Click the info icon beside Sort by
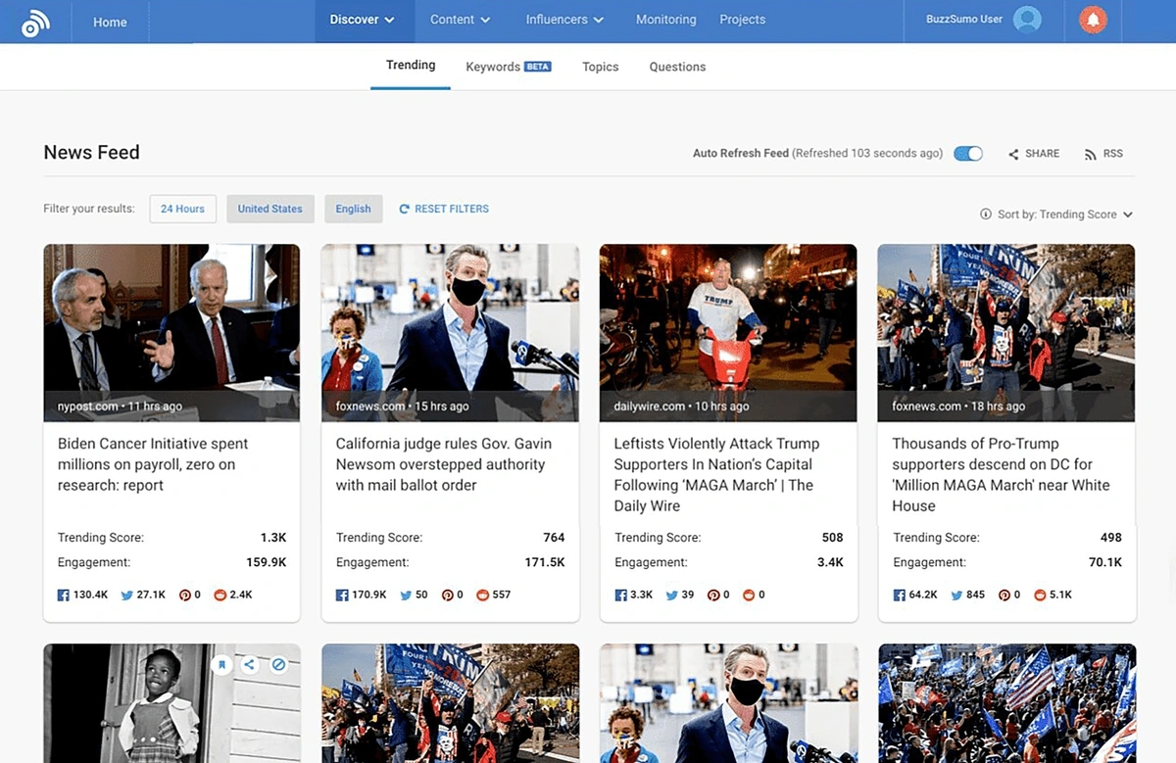 pos(985,215)
